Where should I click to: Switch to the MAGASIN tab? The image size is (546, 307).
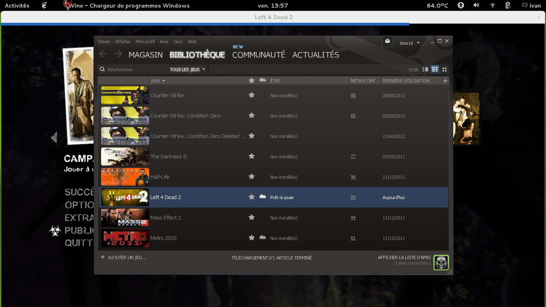(145, 55)
